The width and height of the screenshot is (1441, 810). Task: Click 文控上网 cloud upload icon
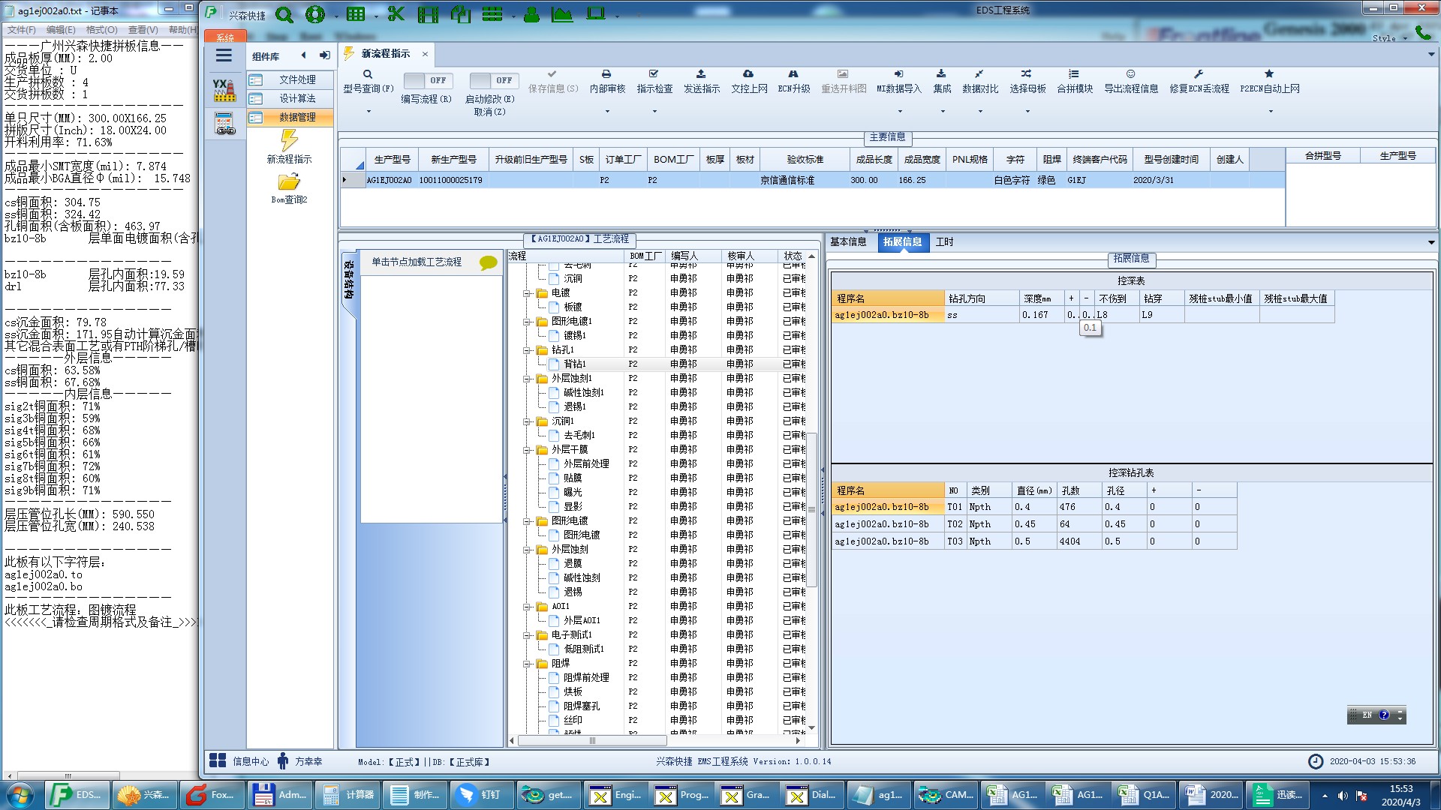(748, 74)
